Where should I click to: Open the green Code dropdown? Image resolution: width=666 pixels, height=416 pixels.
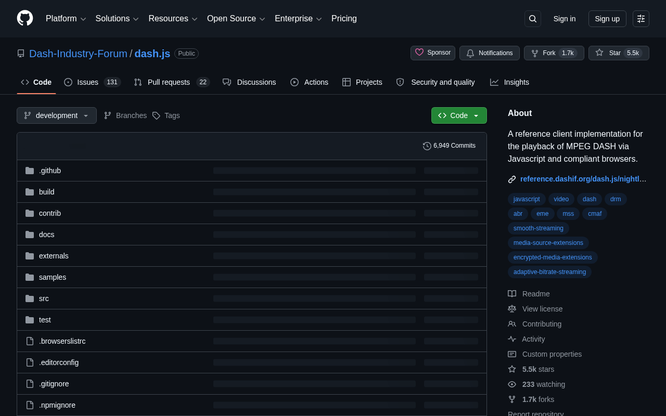coord(459,115)
